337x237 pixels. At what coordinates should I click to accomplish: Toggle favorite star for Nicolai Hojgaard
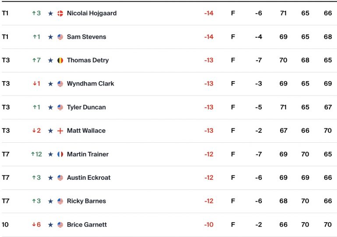tap(50, 14)
